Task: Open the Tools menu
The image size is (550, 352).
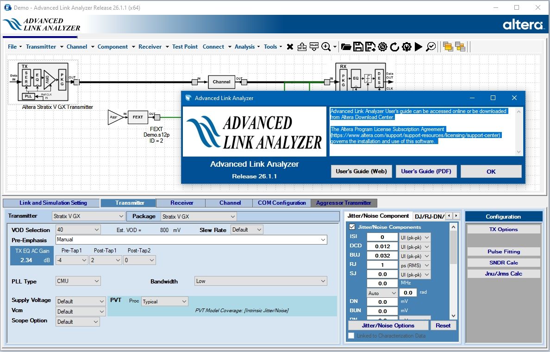Action: (x=273, y=47)
